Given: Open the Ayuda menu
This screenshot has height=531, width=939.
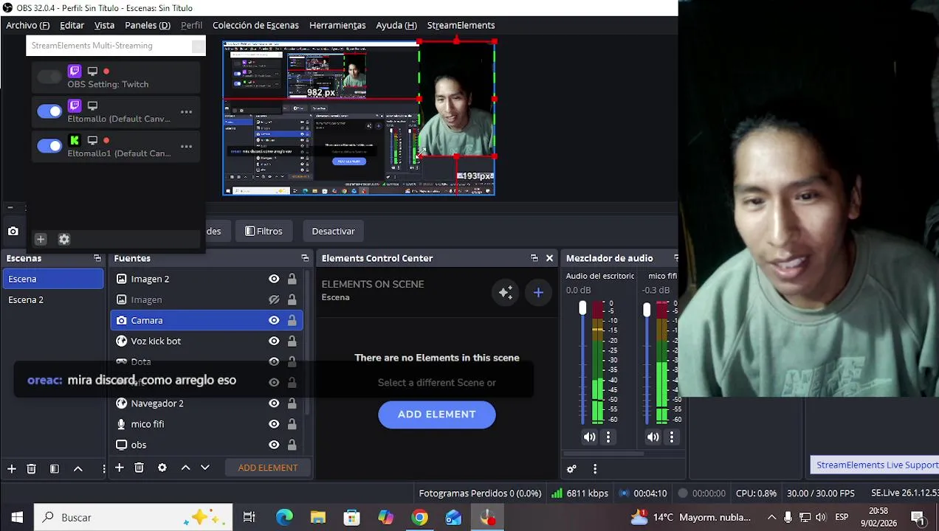Looking at the screenshot, I should point(396,25).
